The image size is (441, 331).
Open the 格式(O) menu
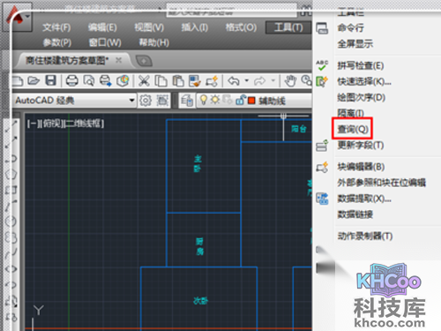pos(241,27)
